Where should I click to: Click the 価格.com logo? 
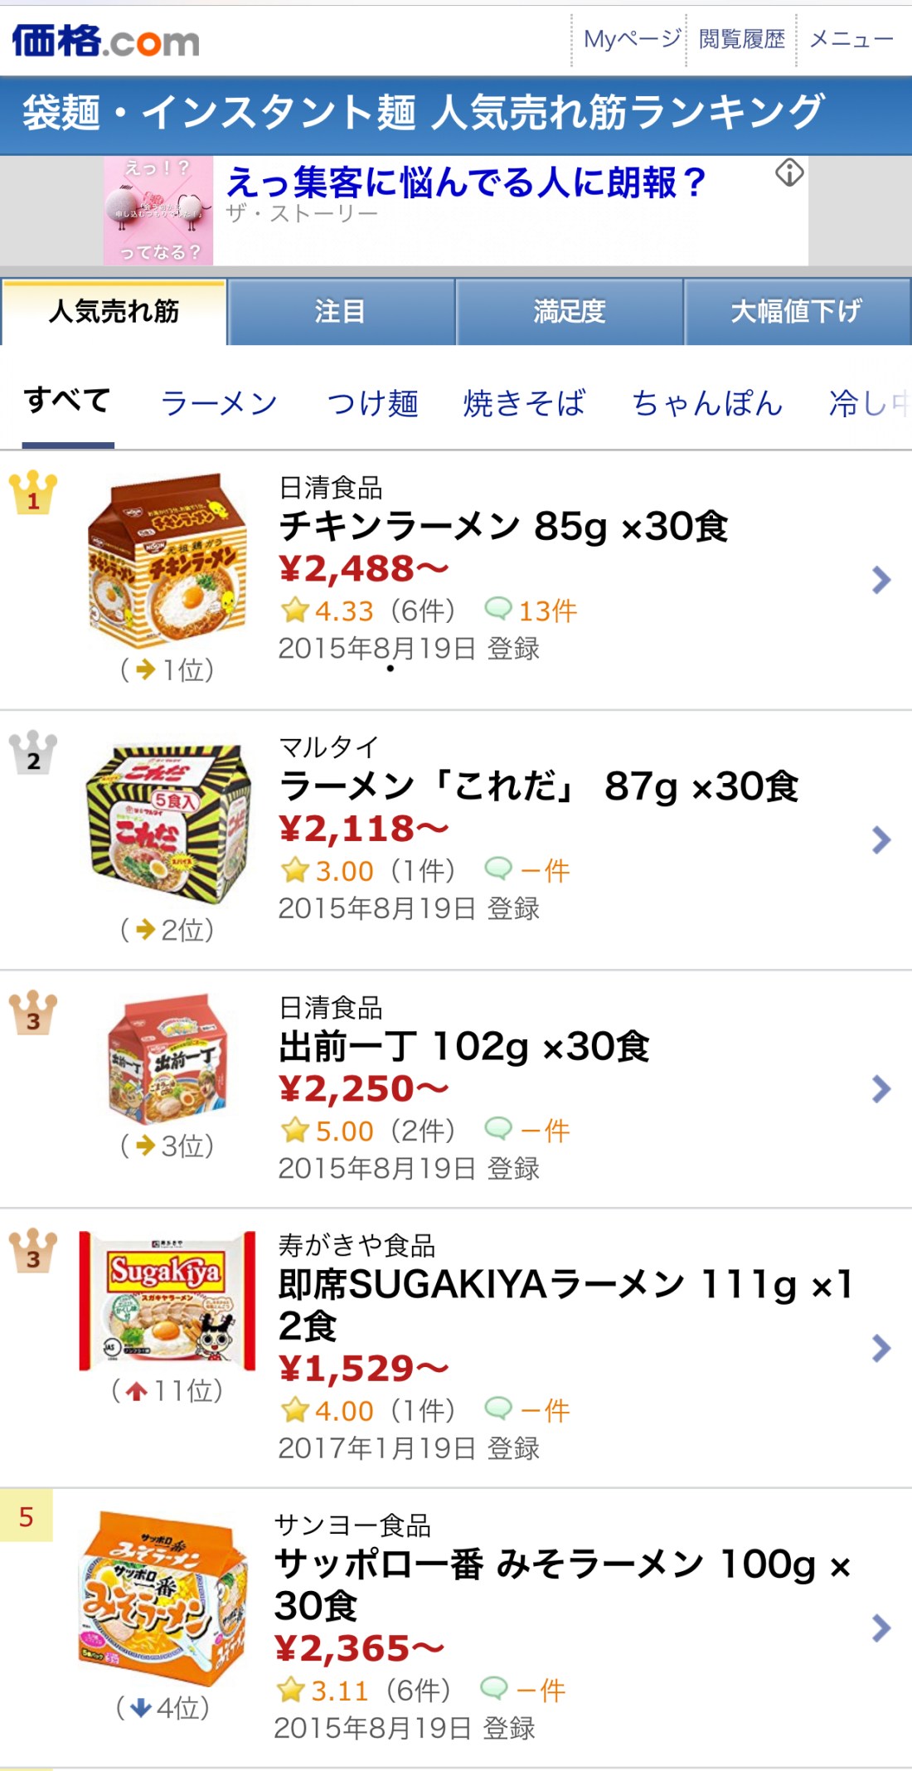pyautogui.click(x=105, y=41)
